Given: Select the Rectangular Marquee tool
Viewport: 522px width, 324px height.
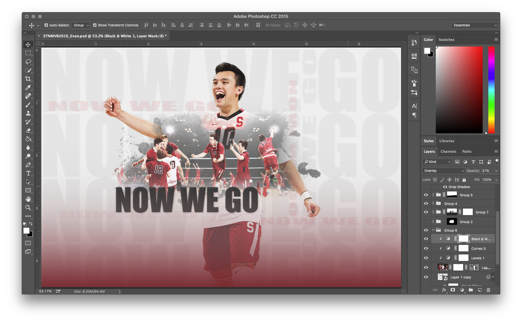Looking at the screenshot, I should coord(28,53).
